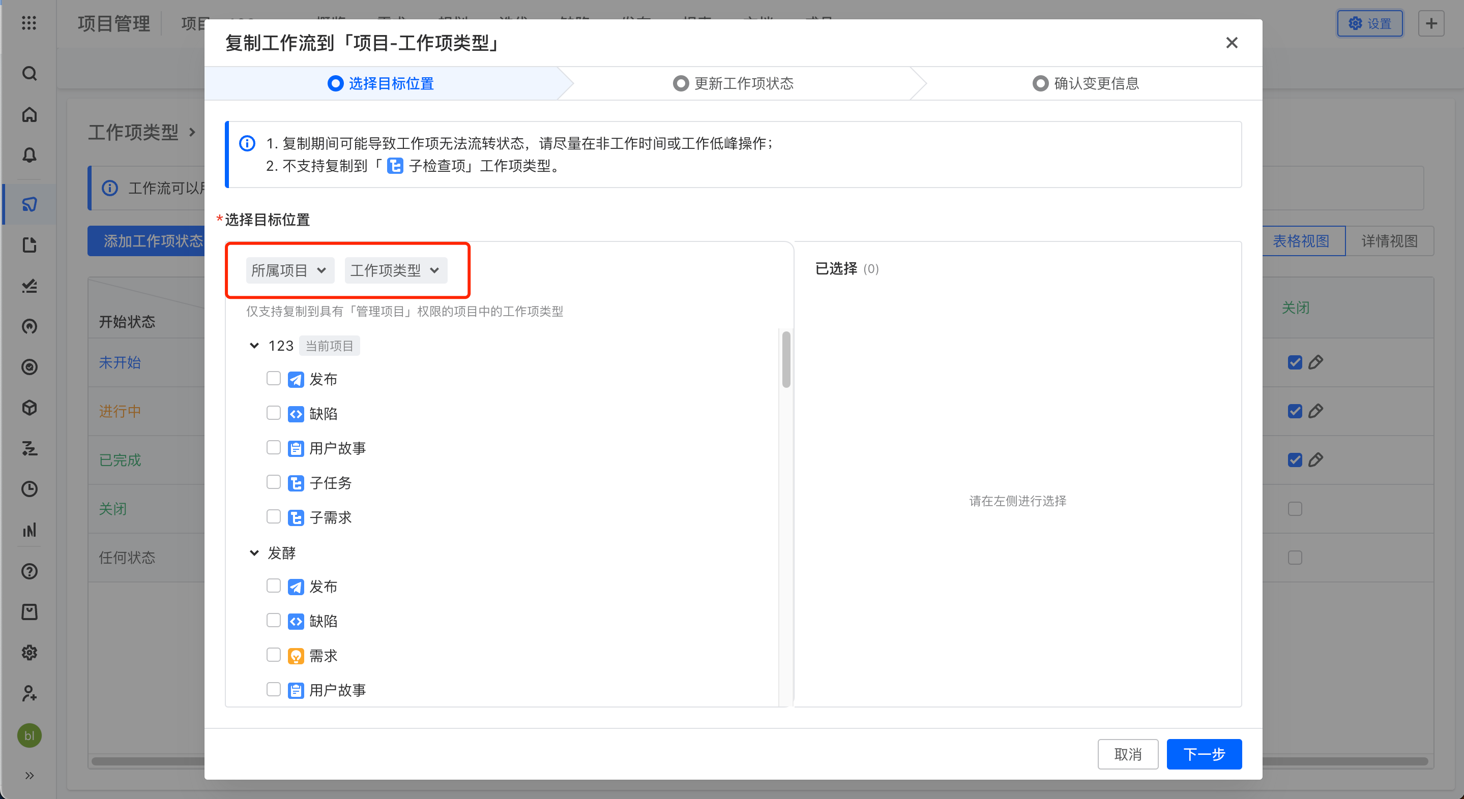Open the app grid launcher icon
The height and width of the screenshot is (799, 1464).
[29, 23]
